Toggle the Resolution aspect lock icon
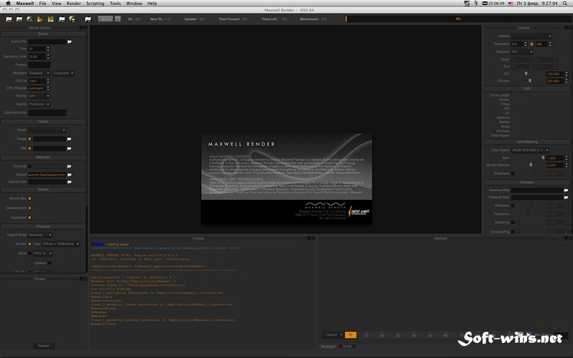The height and width of the screenshot is (358, 573). tap(531, 44)
